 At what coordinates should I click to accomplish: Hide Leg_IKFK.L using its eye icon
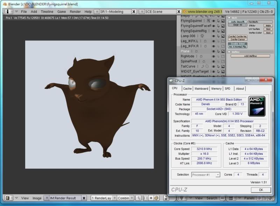[213, 41]
